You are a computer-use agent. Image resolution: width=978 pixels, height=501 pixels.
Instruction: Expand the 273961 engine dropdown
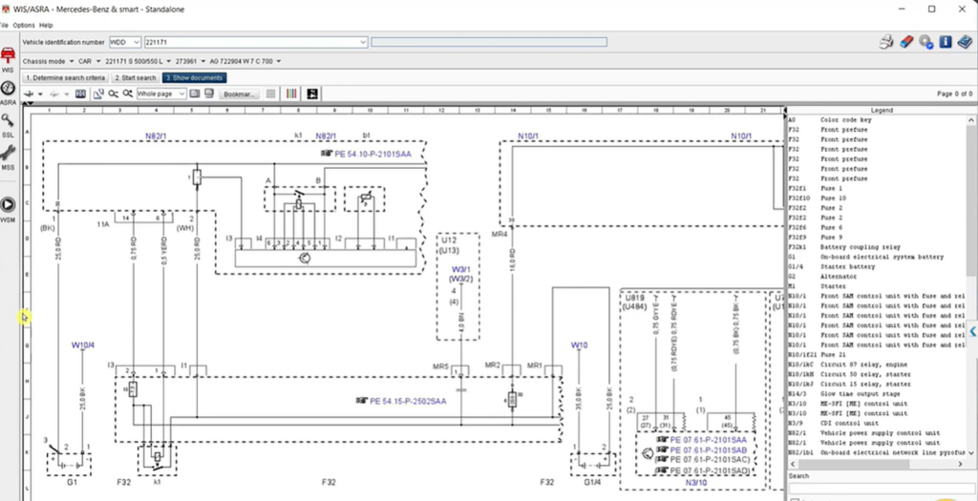tap(202, 61)
